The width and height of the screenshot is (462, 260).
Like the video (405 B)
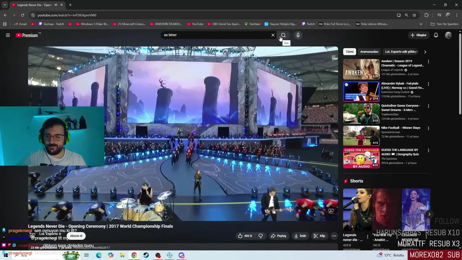coord(245,236)
